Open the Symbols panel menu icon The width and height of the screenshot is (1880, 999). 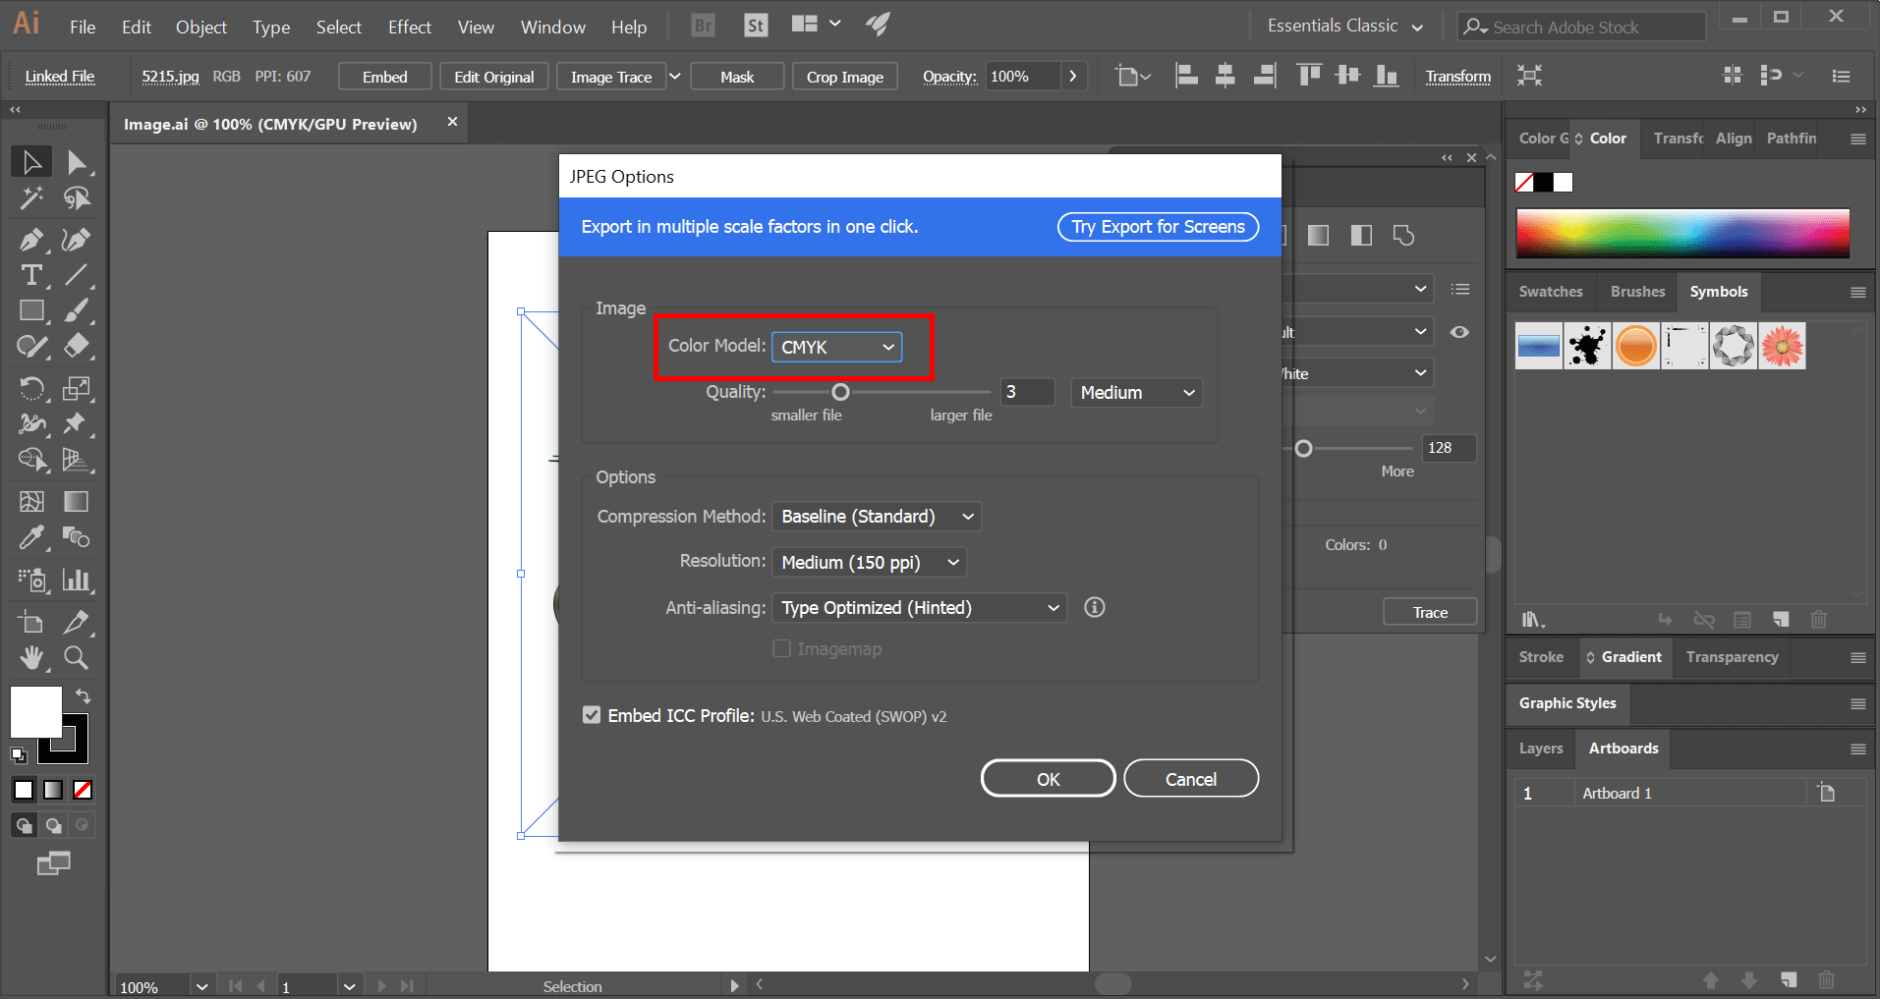(x=1857, y=292)
